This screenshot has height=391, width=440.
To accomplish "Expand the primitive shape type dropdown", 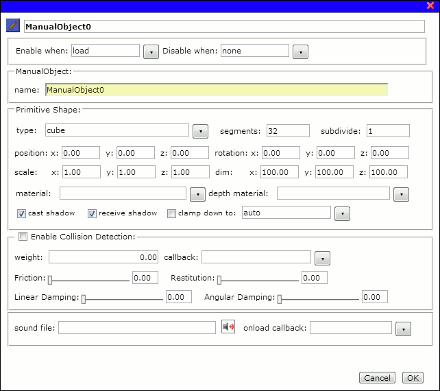I will (x=200, y=131).
